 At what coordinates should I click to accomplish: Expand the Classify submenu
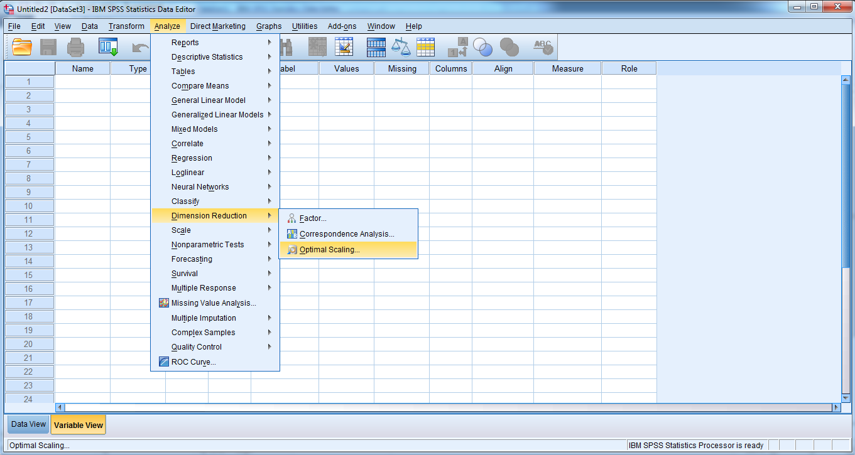pyautogui.click(x=215, y=201)
